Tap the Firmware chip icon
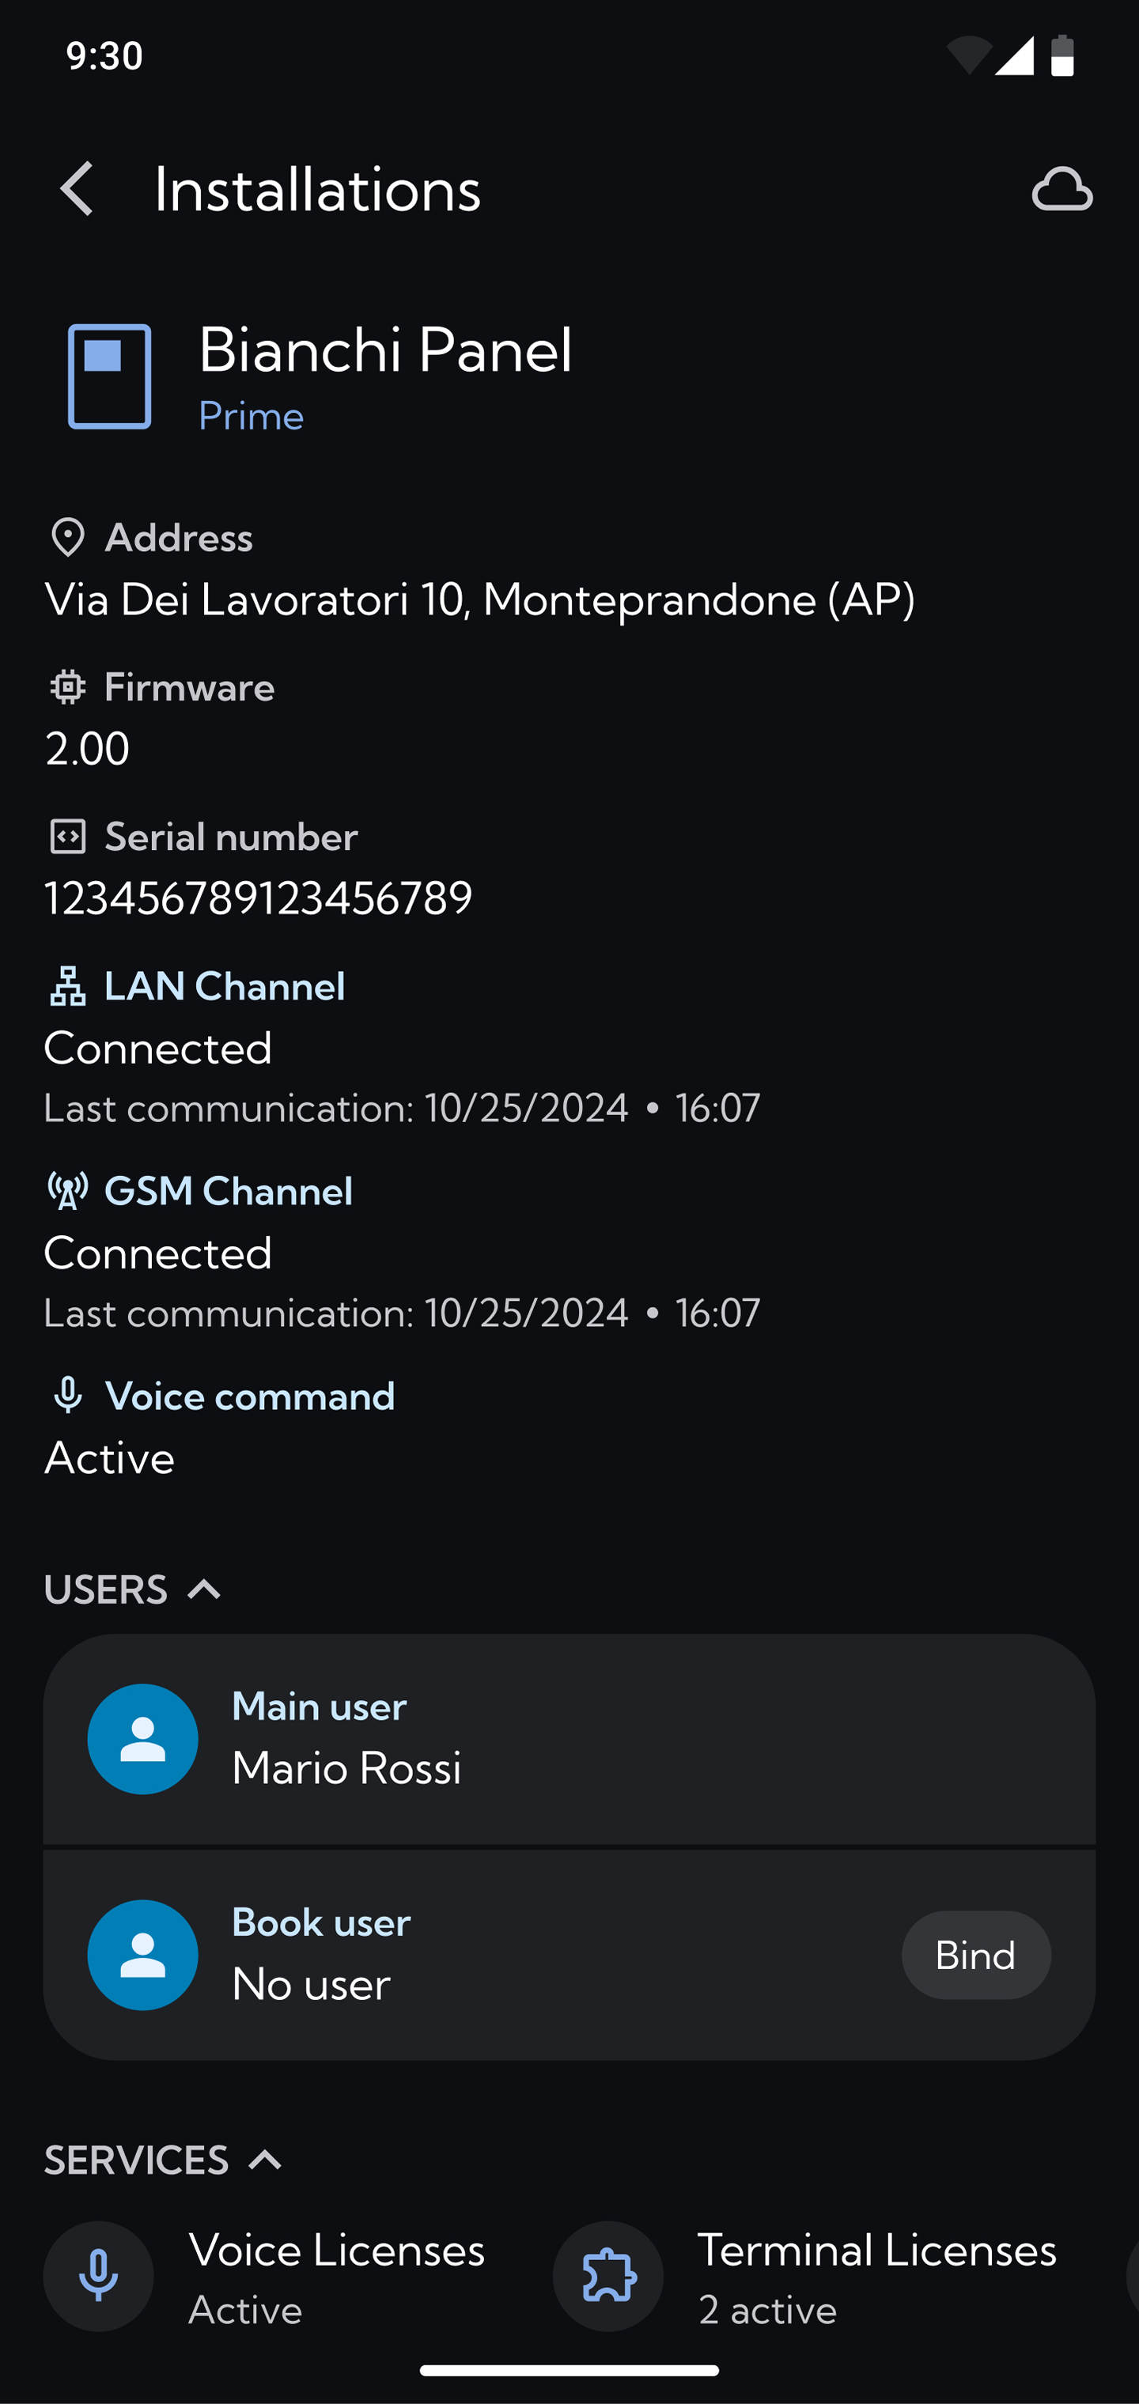 [x=67, y=688]
